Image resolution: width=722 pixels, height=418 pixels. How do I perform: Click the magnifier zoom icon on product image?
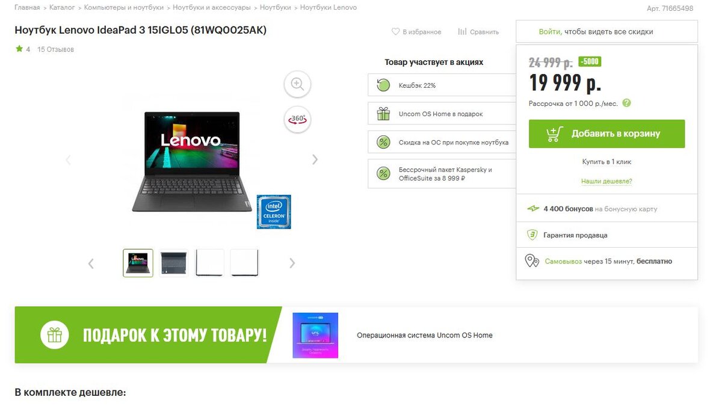click(297, 85)
